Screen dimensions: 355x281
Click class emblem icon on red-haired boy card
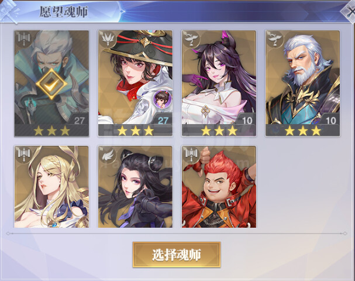point(191,155)
